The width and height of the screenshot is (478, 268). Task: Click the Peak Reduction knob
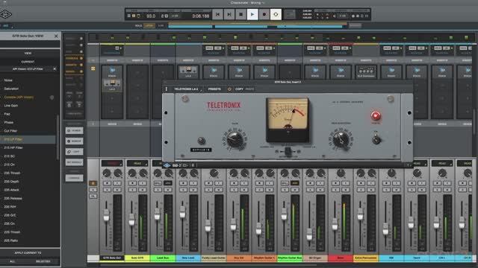pos(341,139)
